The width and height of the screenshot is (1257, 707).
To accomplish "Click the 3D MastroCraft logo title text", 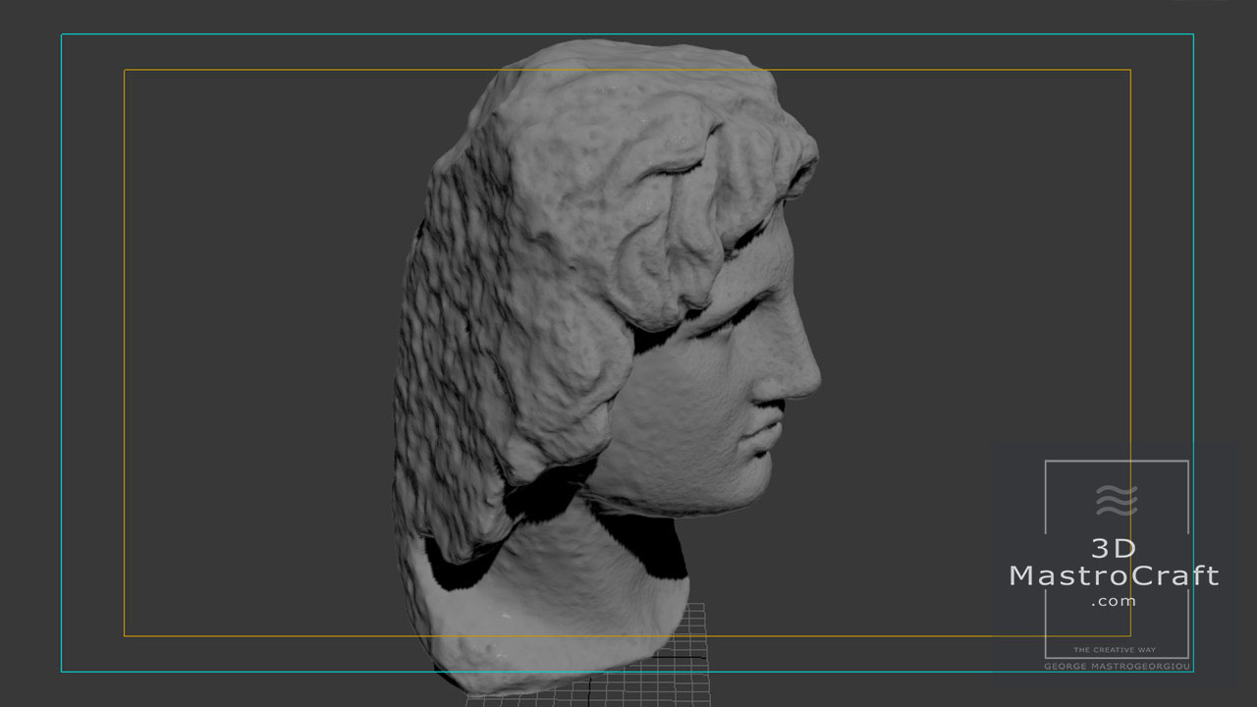I will (1115, 563).
